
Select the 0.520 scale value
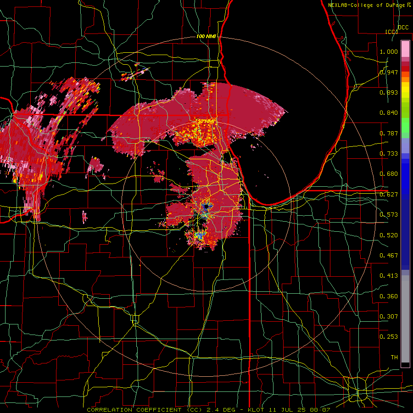389,235
